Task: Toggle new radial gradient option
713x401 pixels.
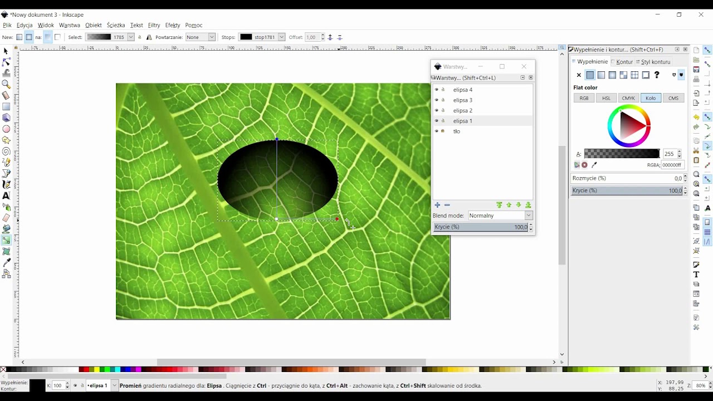Action: click(x=28, y=37)
